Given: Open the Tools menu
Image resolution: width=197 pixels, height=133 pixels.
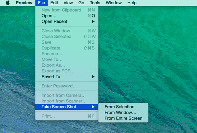Looking at the screenshot, I should point(95,3).
